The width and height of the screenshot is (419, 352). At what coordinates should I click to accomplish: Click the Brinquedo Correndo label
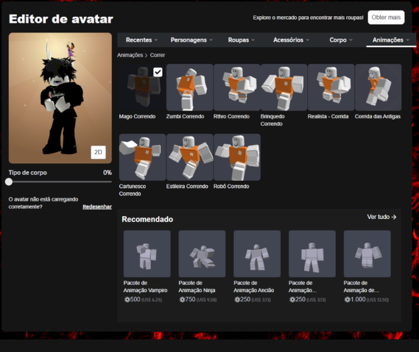(272, 120)
